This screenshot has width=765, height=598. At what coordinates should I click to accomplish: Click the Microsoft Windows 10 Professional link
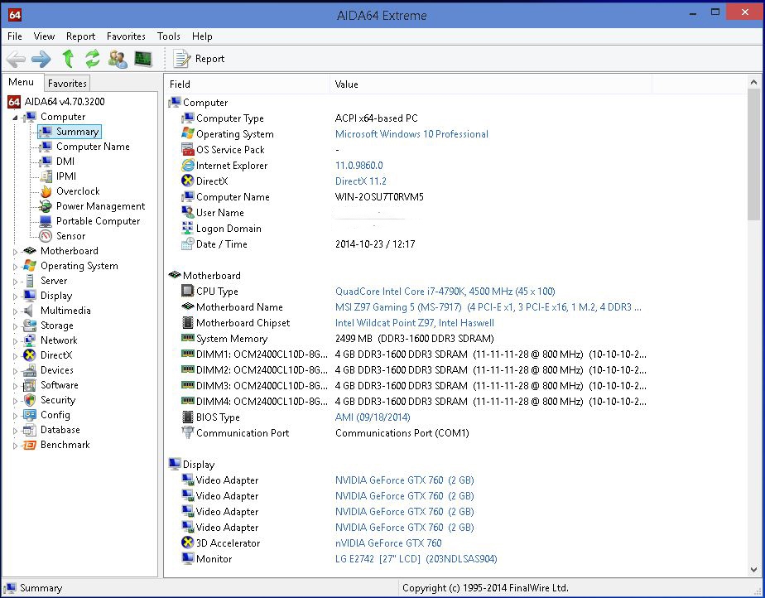tap(411, 134)
